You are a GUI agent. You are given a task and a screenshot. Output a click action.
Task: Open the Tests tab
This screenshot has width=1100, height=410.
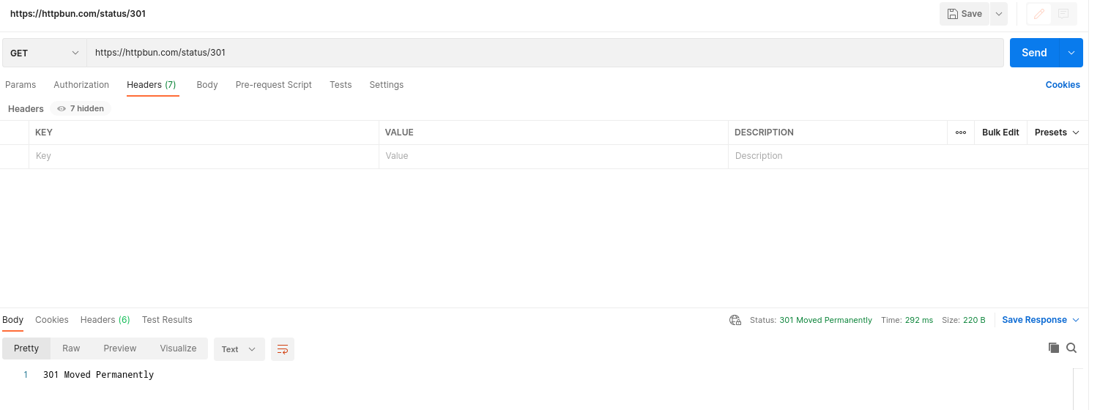point(341,85)
